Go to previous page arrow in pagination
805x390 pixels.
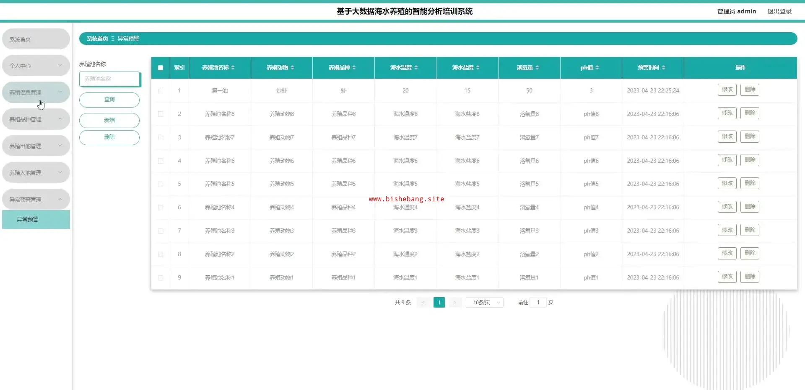pos(423,303)
